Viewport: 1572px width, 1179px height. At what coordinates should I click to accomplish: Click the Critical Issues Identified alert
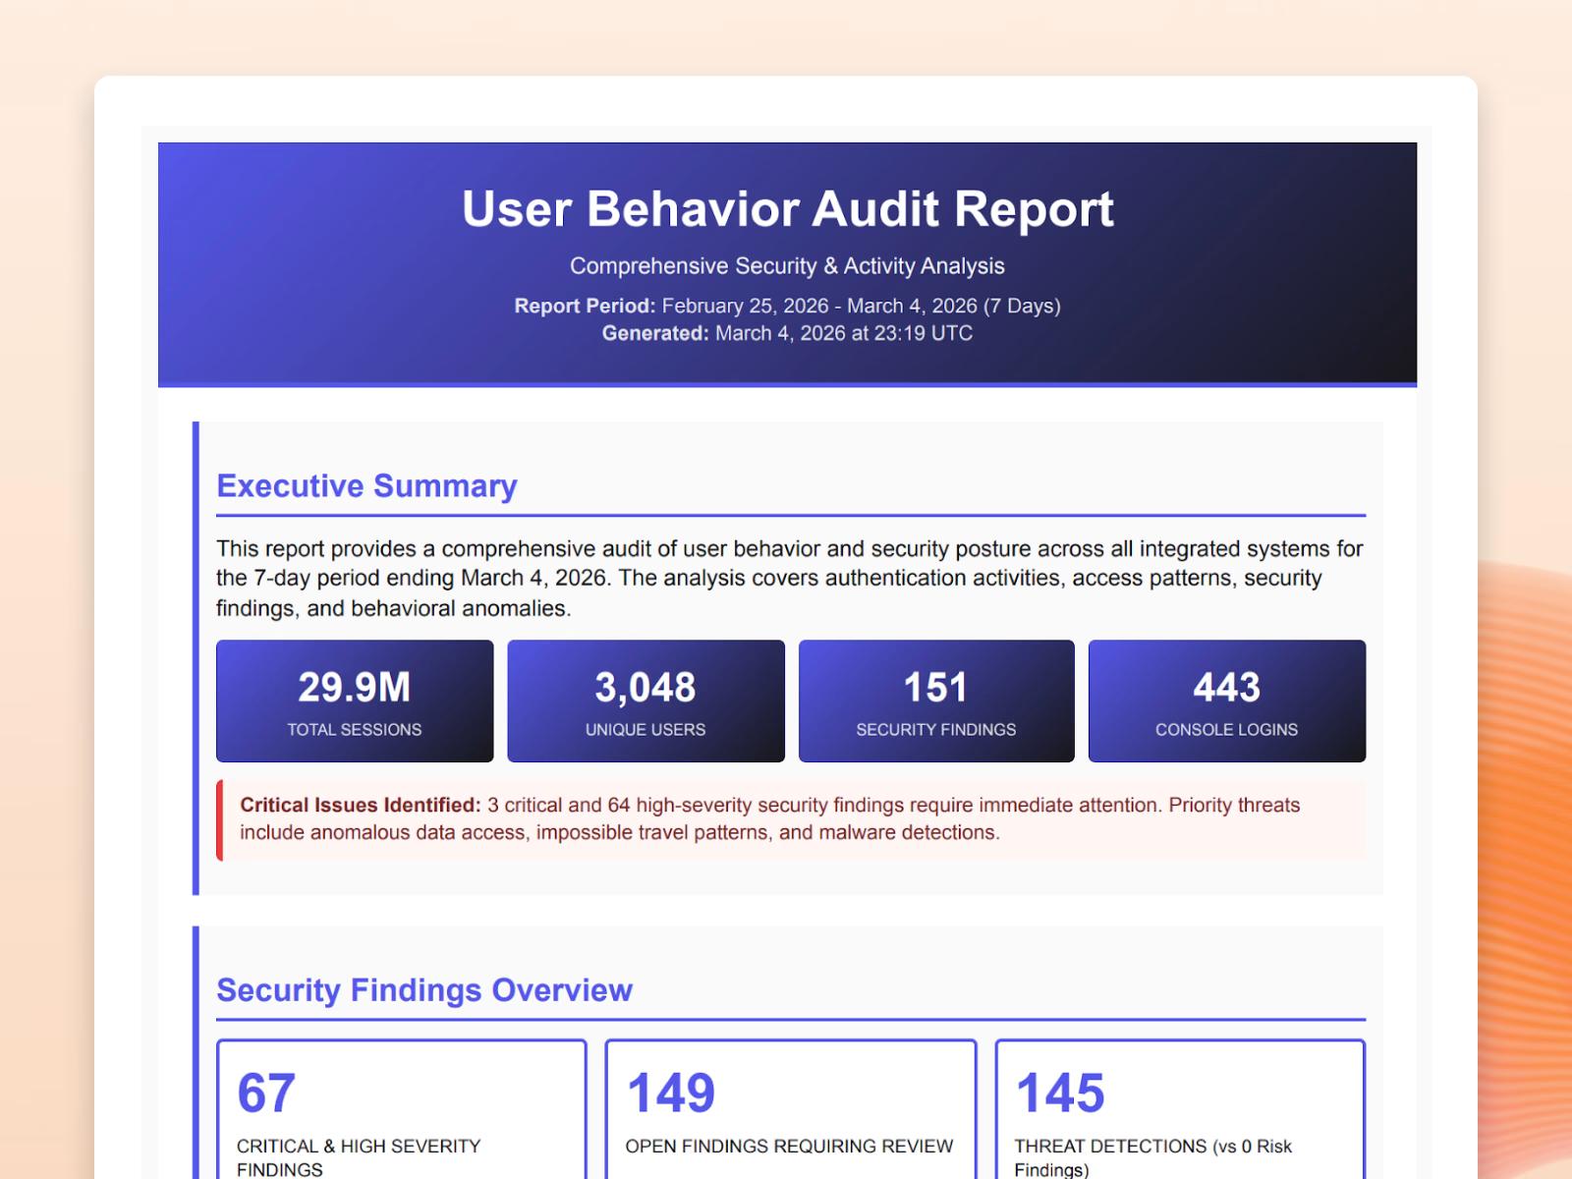coord(791,819)
